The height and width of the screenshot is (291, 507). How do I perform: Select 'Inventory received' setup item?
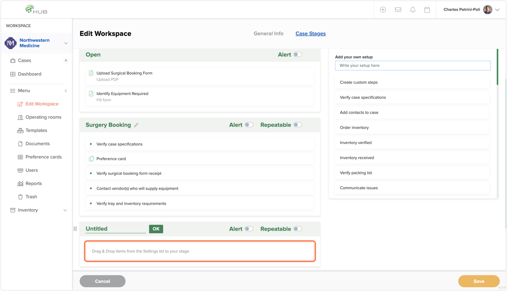point(412,158)
